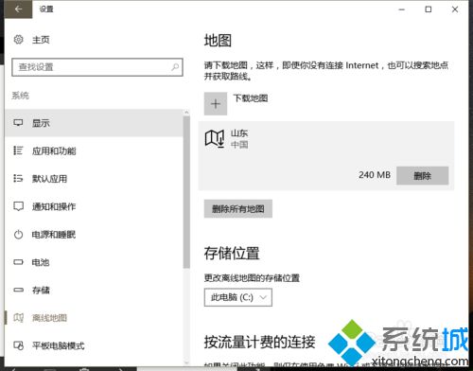Open 应用和功能 settings page
This screenshot has height=371, width=473.
coord(94,150)
